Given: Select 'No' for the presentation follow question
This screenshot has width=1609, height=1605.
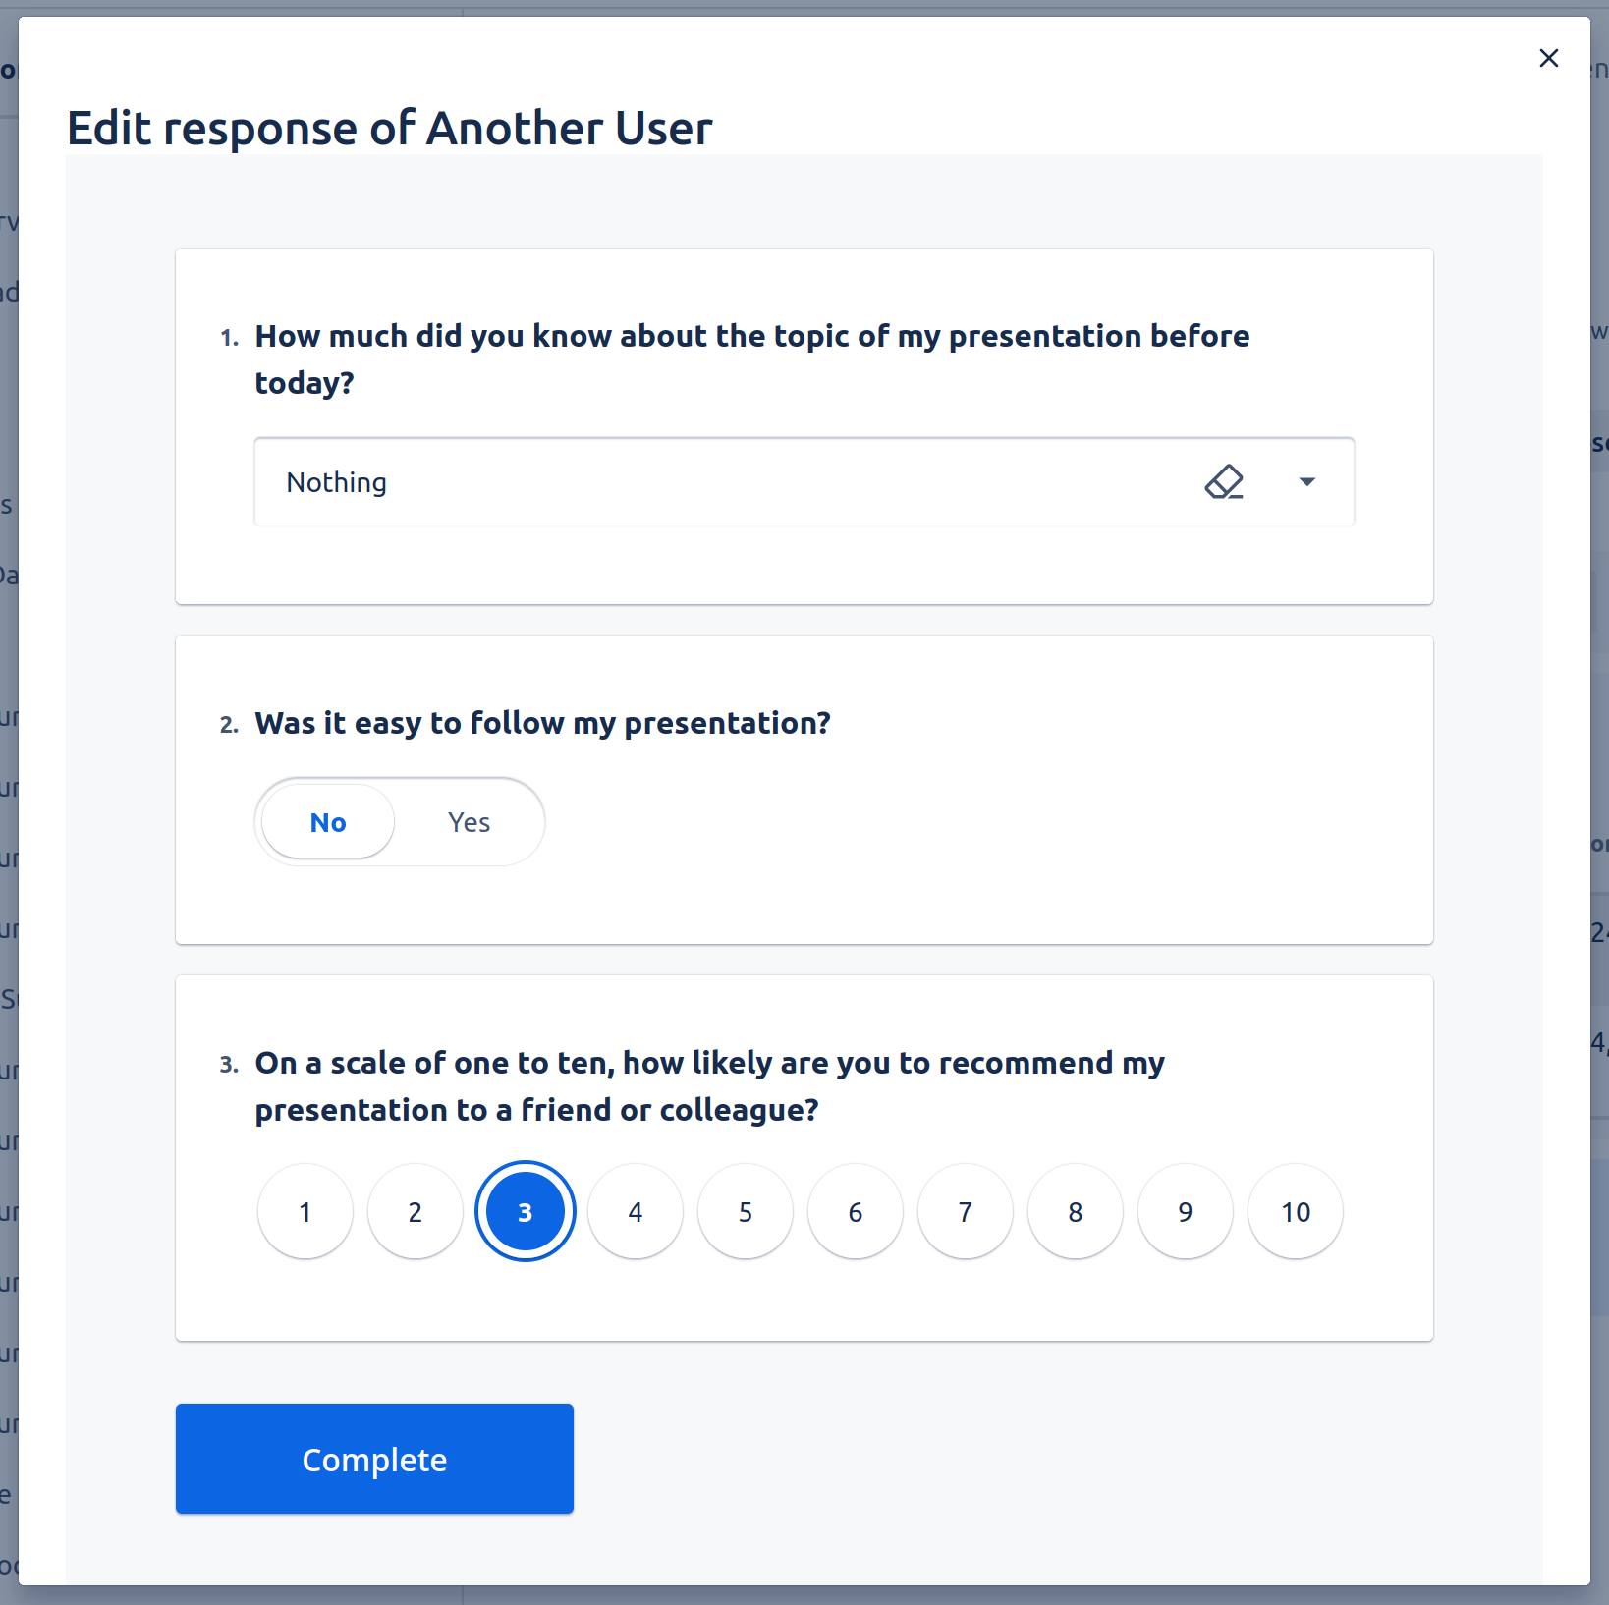Looking at the screenshot, I should (x=326, y=822).
